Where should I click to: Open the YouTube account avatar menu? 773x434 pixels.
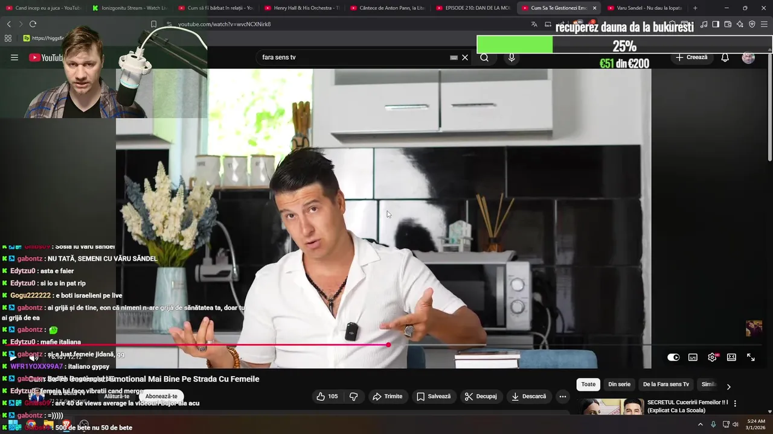[x=748, y=57]
